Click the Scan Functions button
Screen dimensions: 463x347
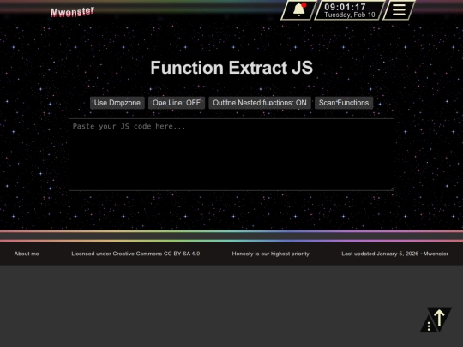tap(344, 103)
